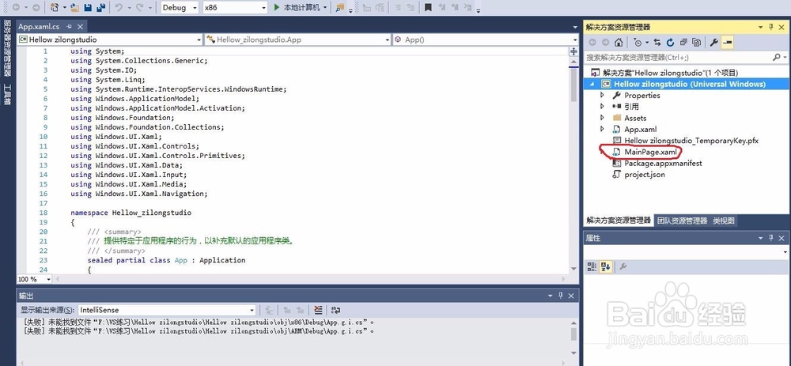The height and width of the screenshot is (366, 791).
Task: Expand the 引用 references node
Action: [x=602, y=107]
